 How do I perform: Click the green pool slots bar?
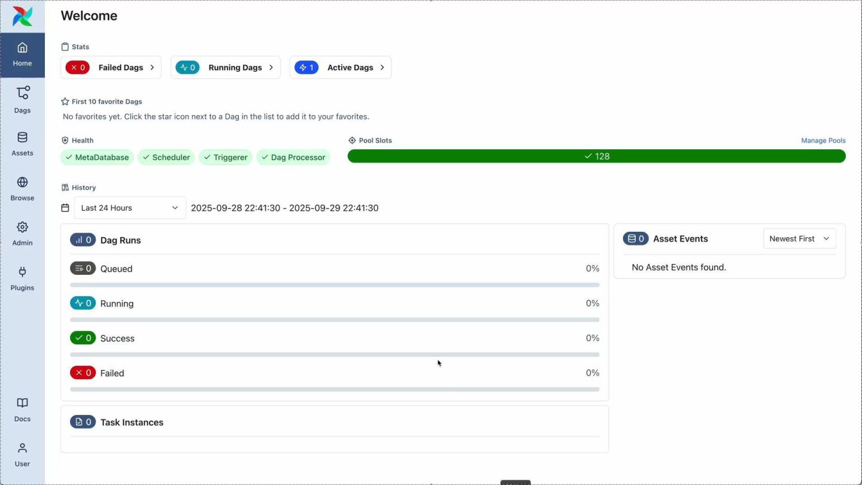coord(596,156)
